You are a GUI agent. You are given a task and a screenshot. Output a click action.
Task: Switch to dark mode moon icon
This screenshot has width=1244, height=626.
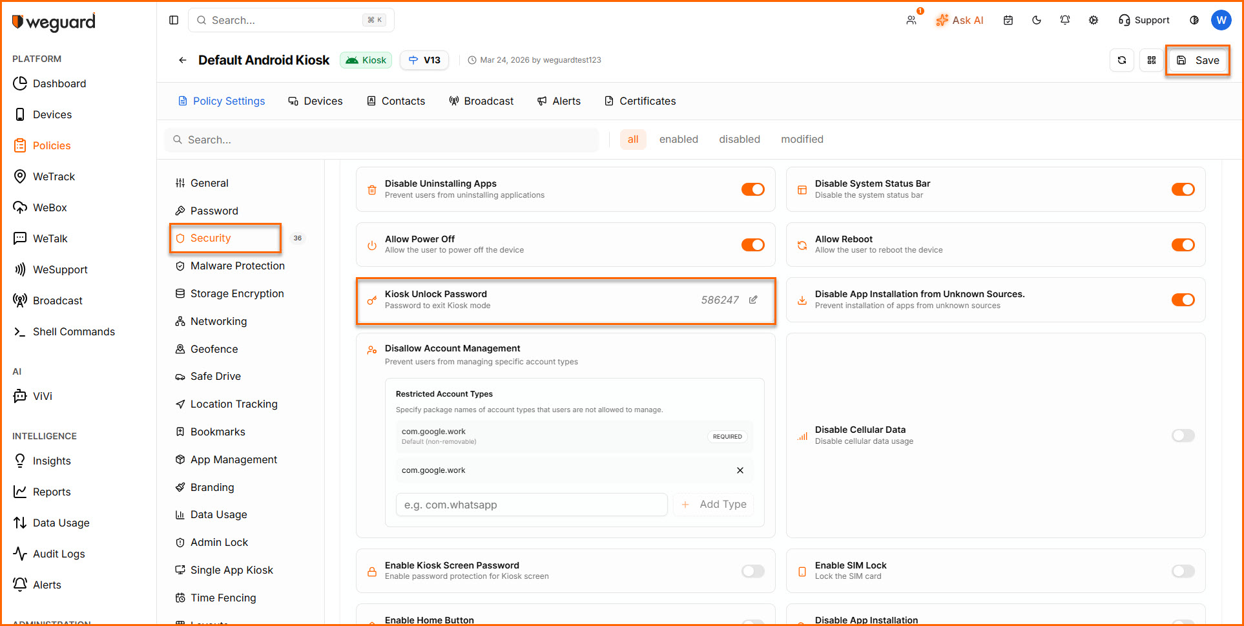point(1037,20)
